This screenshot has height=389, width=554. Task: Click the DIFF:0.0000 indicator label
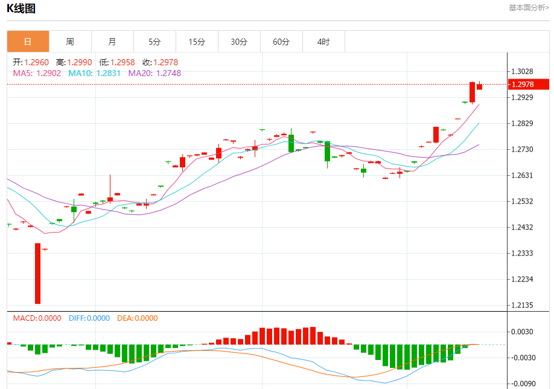[x=89, y=318]
